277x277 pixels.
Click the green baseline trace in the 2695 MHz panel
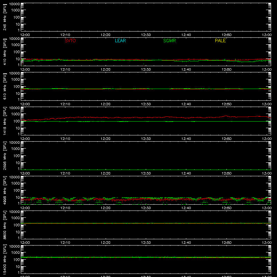pos(146,170)
